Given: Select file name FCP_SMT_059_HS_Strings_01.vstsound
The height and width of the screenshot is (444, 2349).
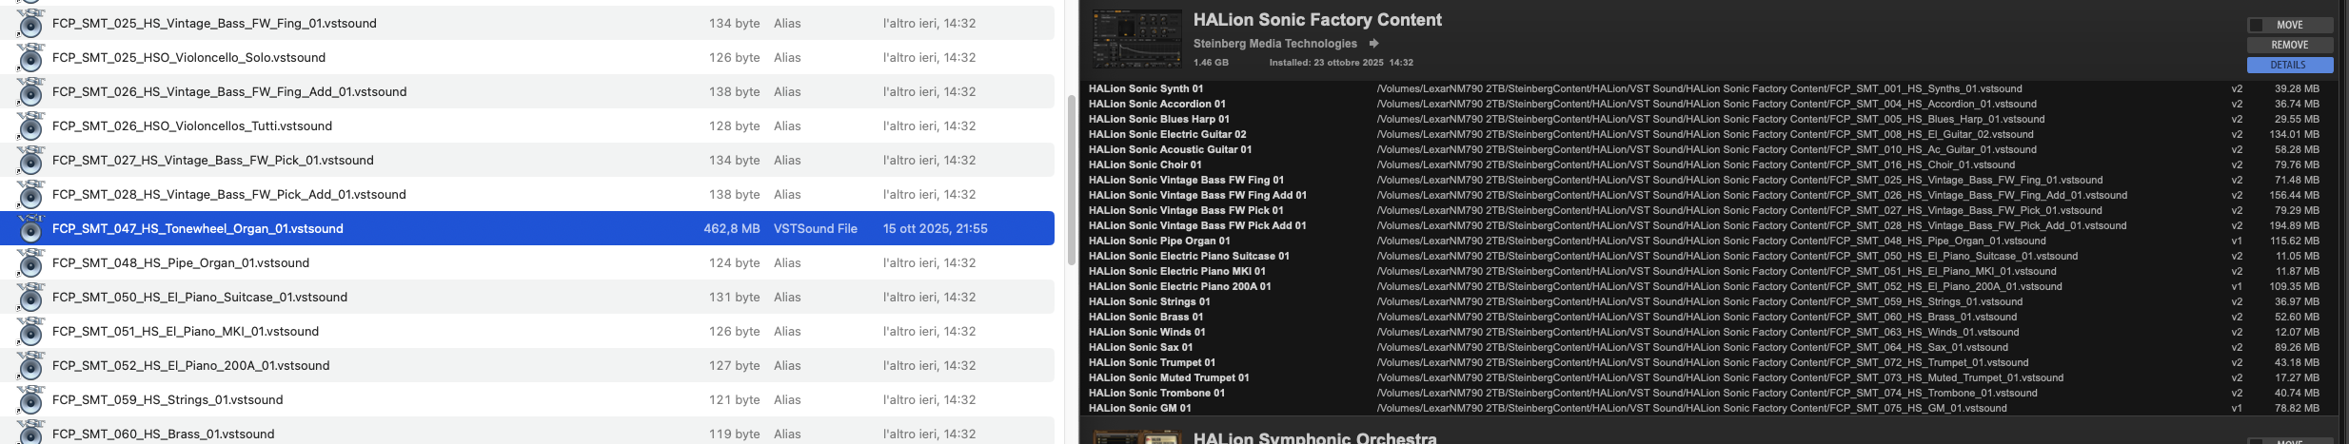Looking at the screenshot, I should point(168,399).
